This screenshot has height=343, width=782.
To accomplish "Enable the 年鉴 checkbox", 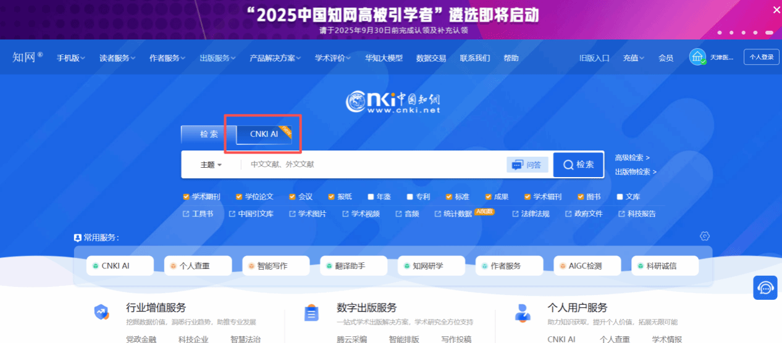I will pyautogui.click(x=371, y=197).
